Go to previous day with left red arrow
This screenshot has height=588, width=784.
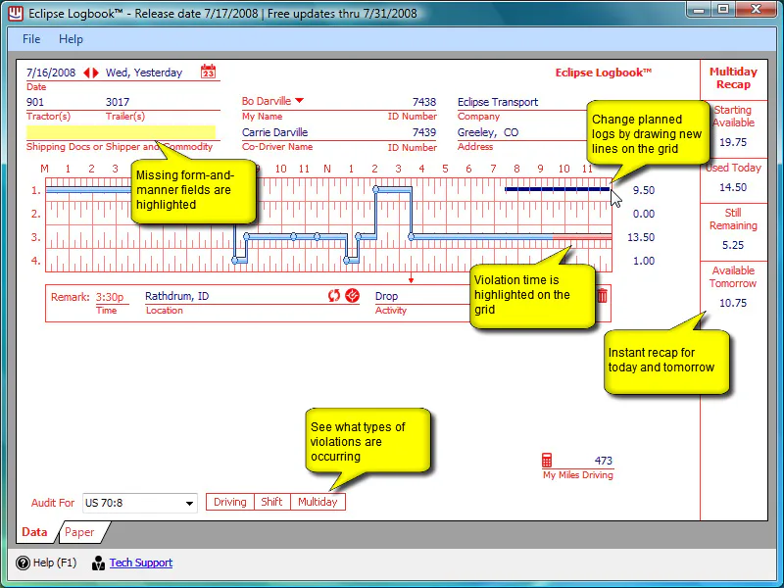tap(86, 73)
